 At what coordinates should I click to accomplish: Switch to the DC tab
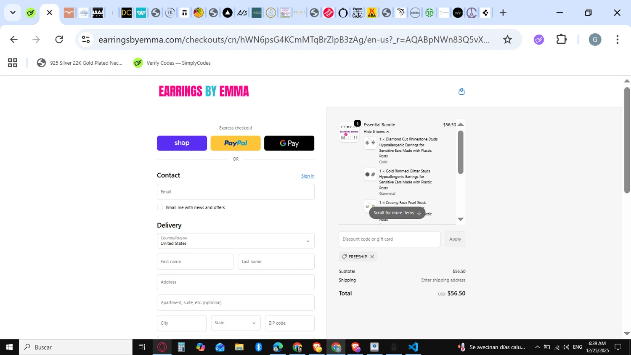[127, 13]
